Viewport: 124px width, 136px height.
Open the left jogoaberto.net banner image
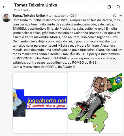coord(40,103)
